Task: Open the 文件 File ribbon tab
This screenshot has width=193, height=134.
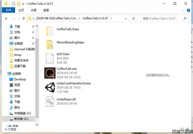Action: pos(8,10)
